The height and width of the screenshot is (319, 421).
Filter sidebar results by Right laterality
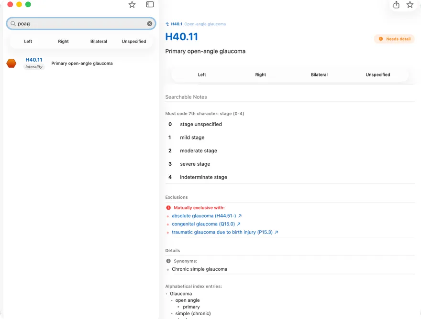tap(63, 41)
